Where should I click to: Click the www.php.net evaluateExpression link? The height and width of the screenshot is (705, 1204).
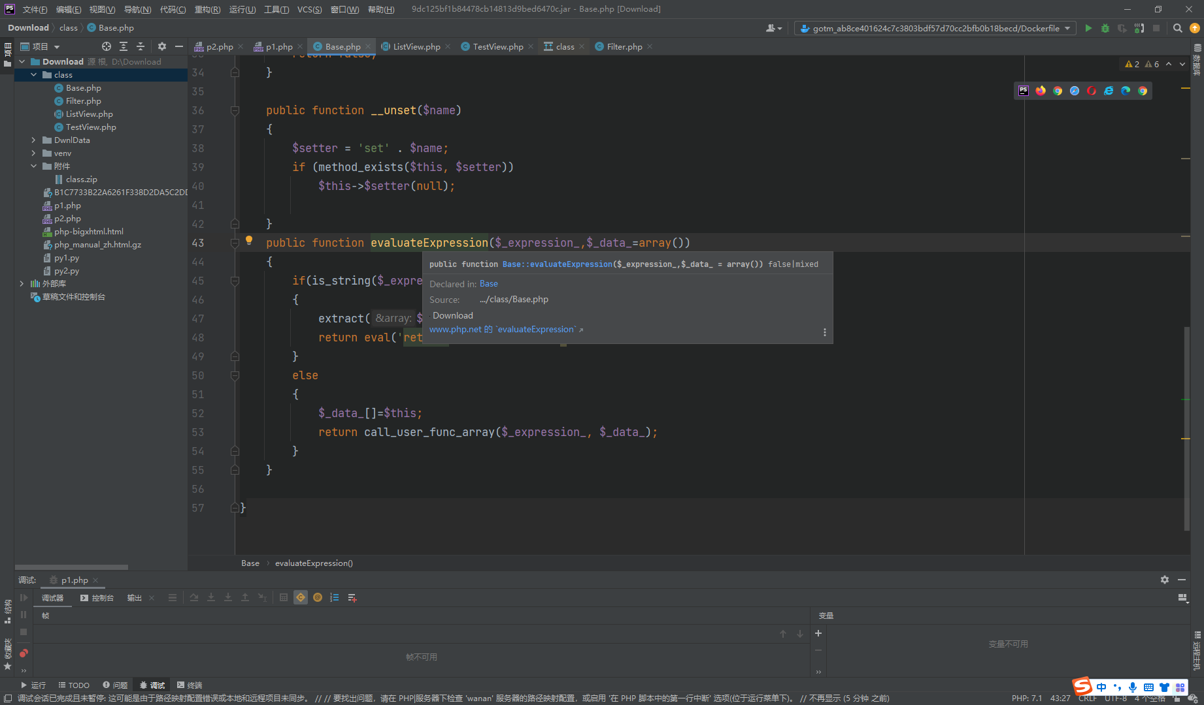pos(506,330)
